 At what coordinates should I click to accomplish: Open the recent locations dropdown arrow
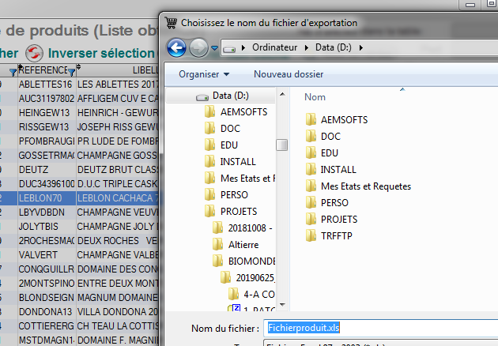tap(214, 48)
